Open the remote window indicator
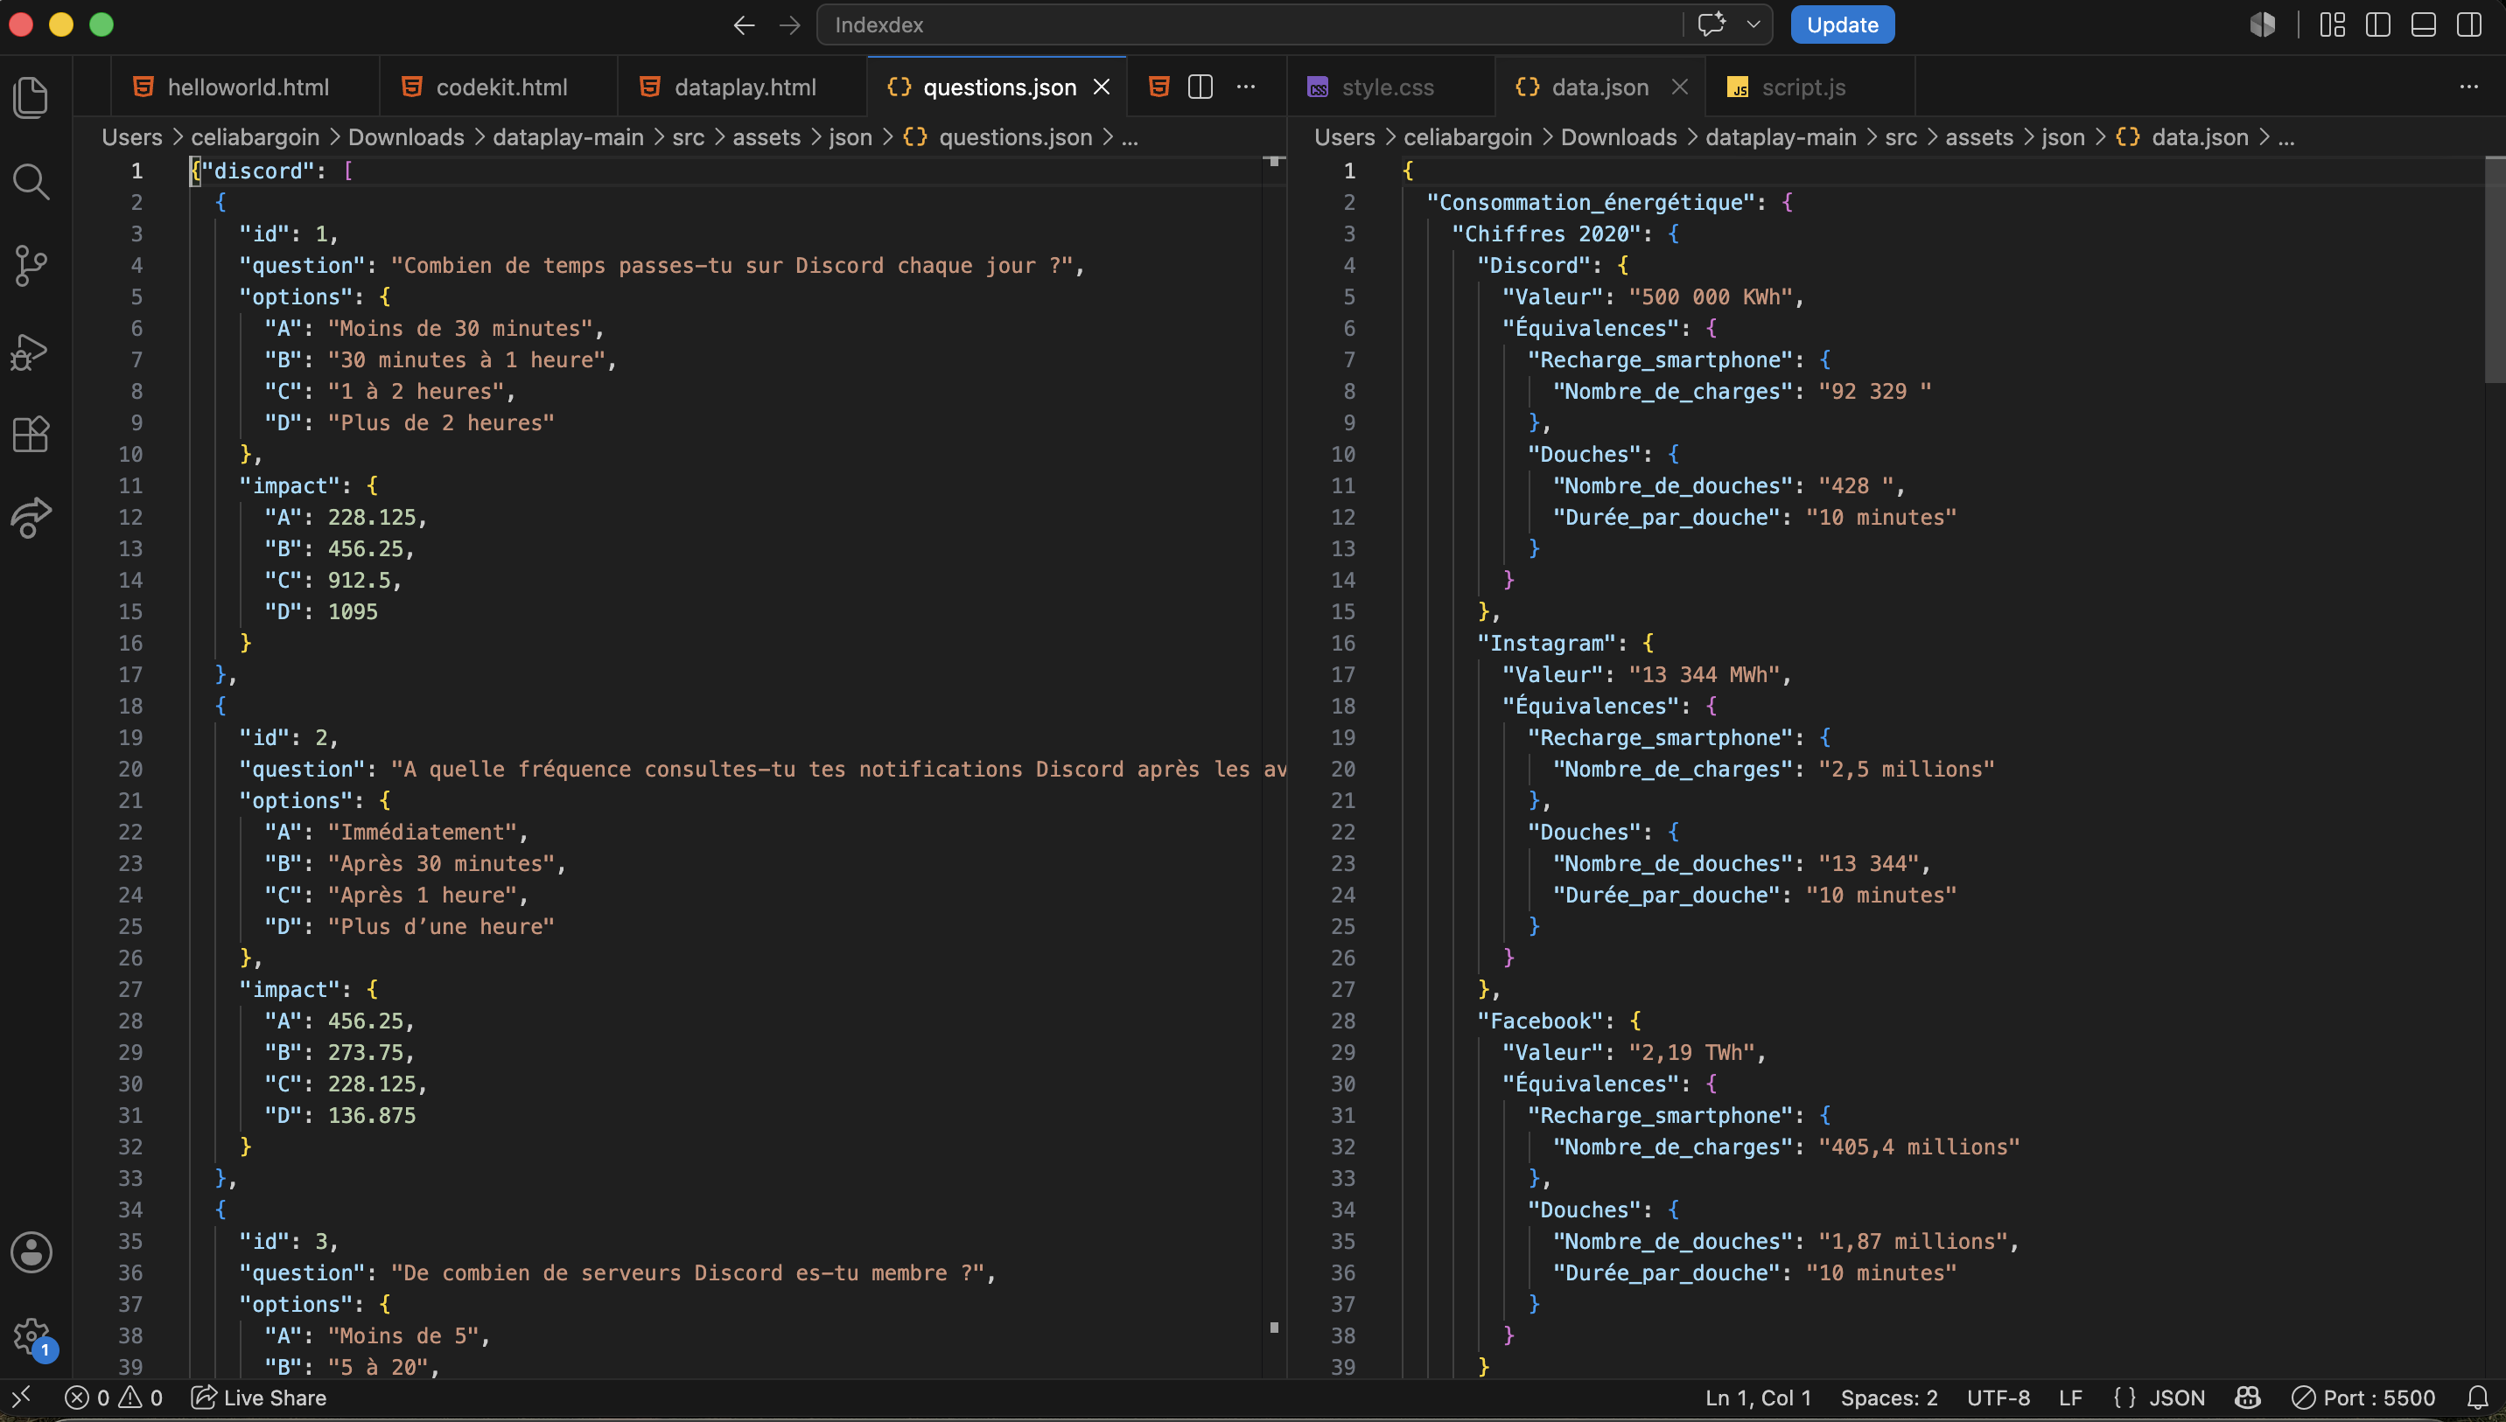 (x=20, y=1398)
